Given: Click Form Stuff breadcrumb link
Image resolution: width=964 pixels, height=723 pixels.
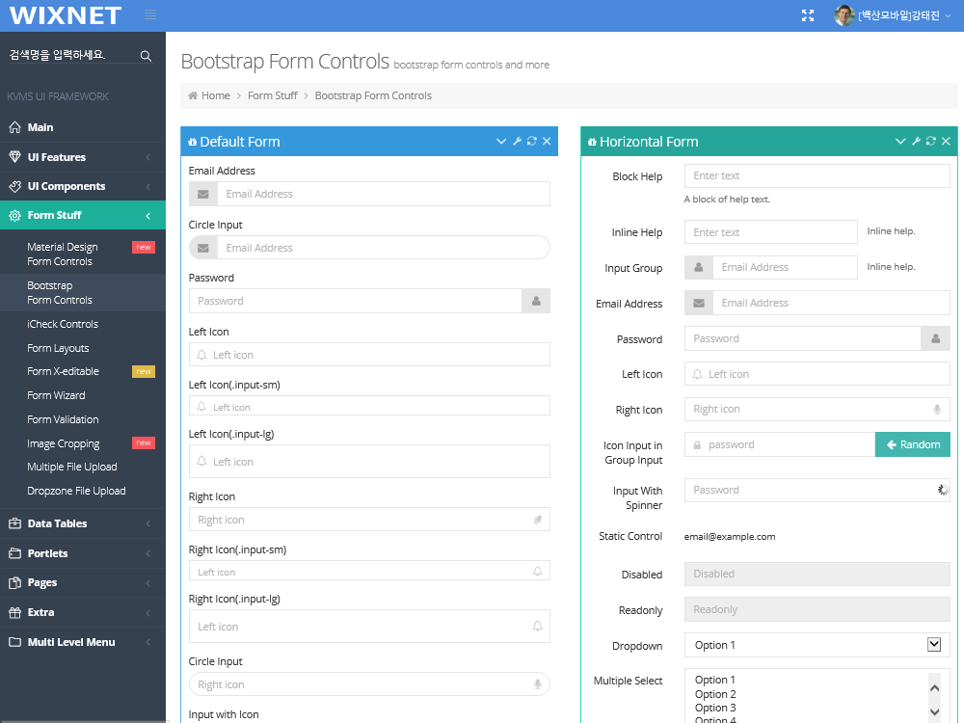Looking at the screenshot, I should tap(273, 95).
